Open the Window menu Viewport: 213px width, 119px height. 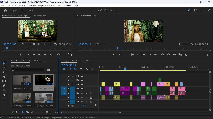tap(67, 5)
